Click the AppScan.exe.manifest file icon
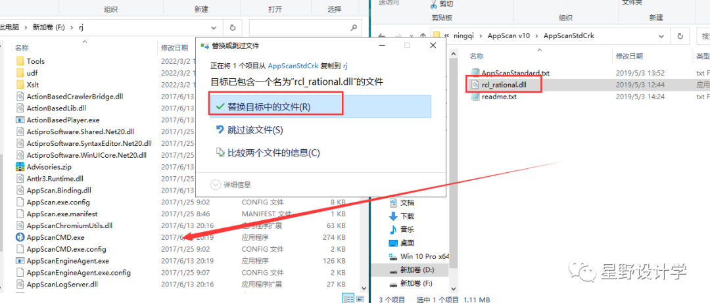 20,214
